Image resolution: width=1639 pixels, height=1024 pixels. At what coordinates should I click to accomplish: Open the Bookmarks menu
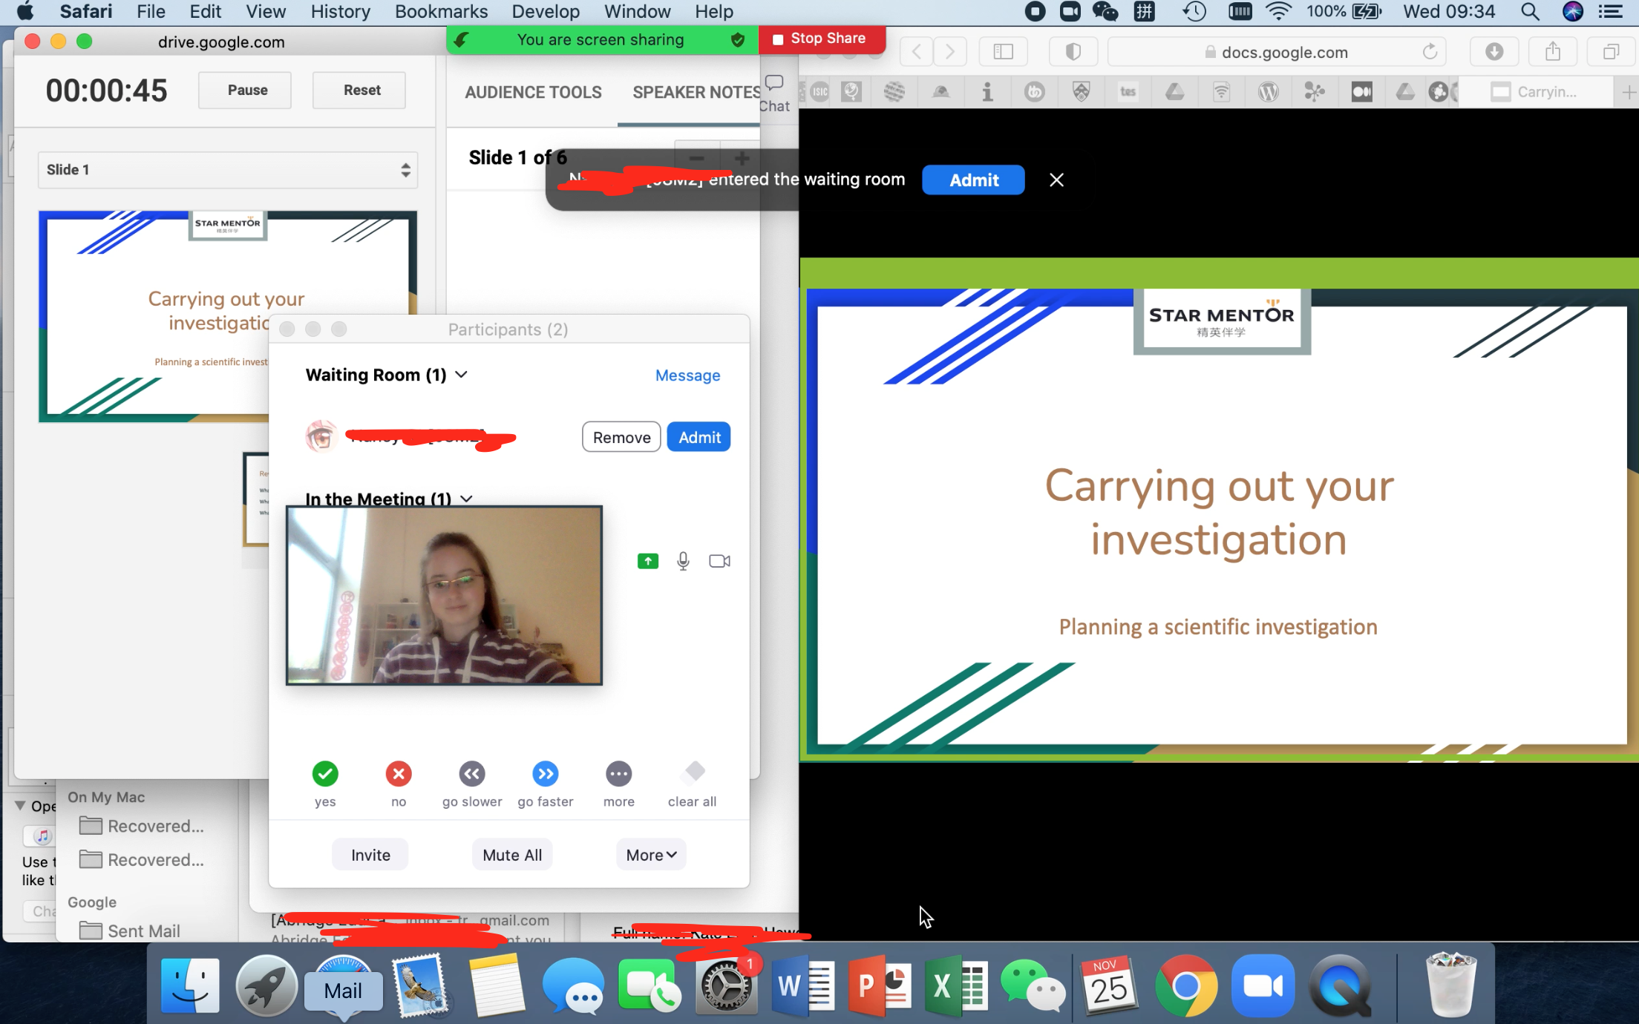(441, 11)
